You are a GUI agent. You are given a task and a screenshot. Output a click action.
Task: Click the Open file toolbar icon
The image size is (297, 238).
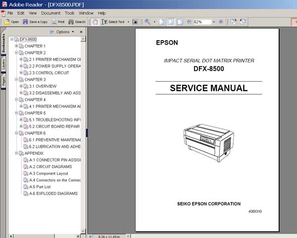7,22
